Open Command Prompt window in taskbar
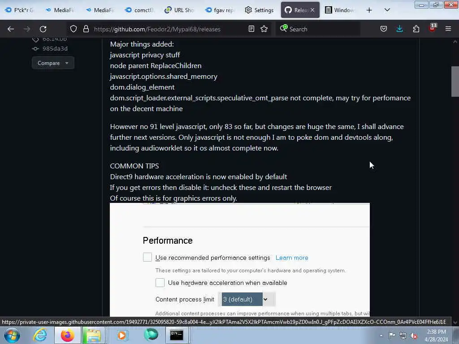Screen dimensions: 459x344 pos(177,335)
